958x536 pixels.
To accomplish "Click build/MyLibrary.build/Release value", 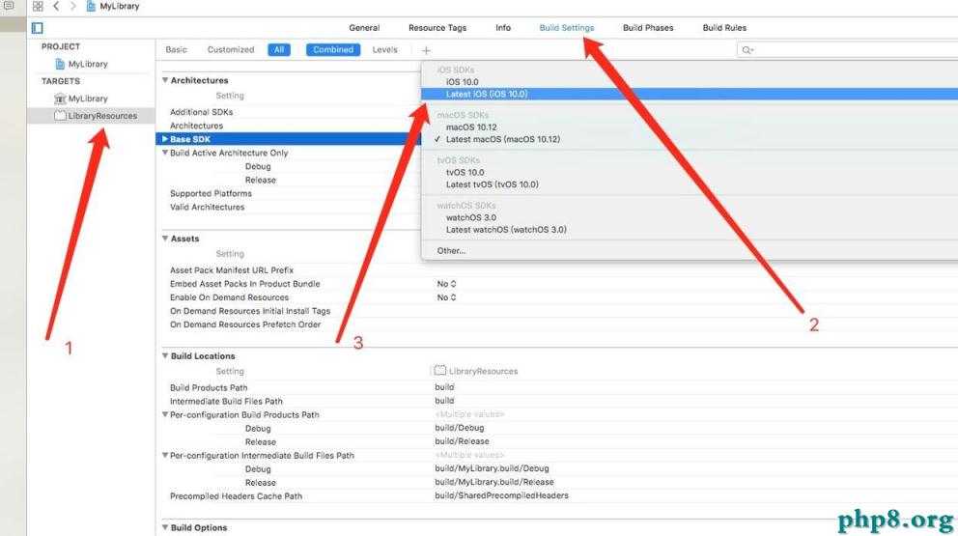I will (494, 482).
